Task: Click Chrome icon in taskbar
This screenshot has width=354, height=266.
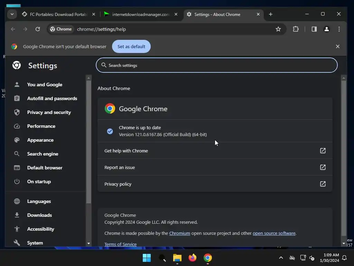Action: tap(208, 258)
